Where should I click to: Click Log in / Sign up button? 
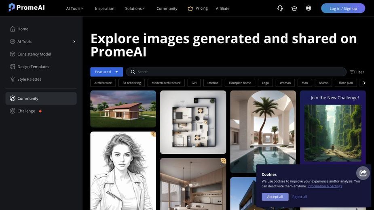pos(343,8)
